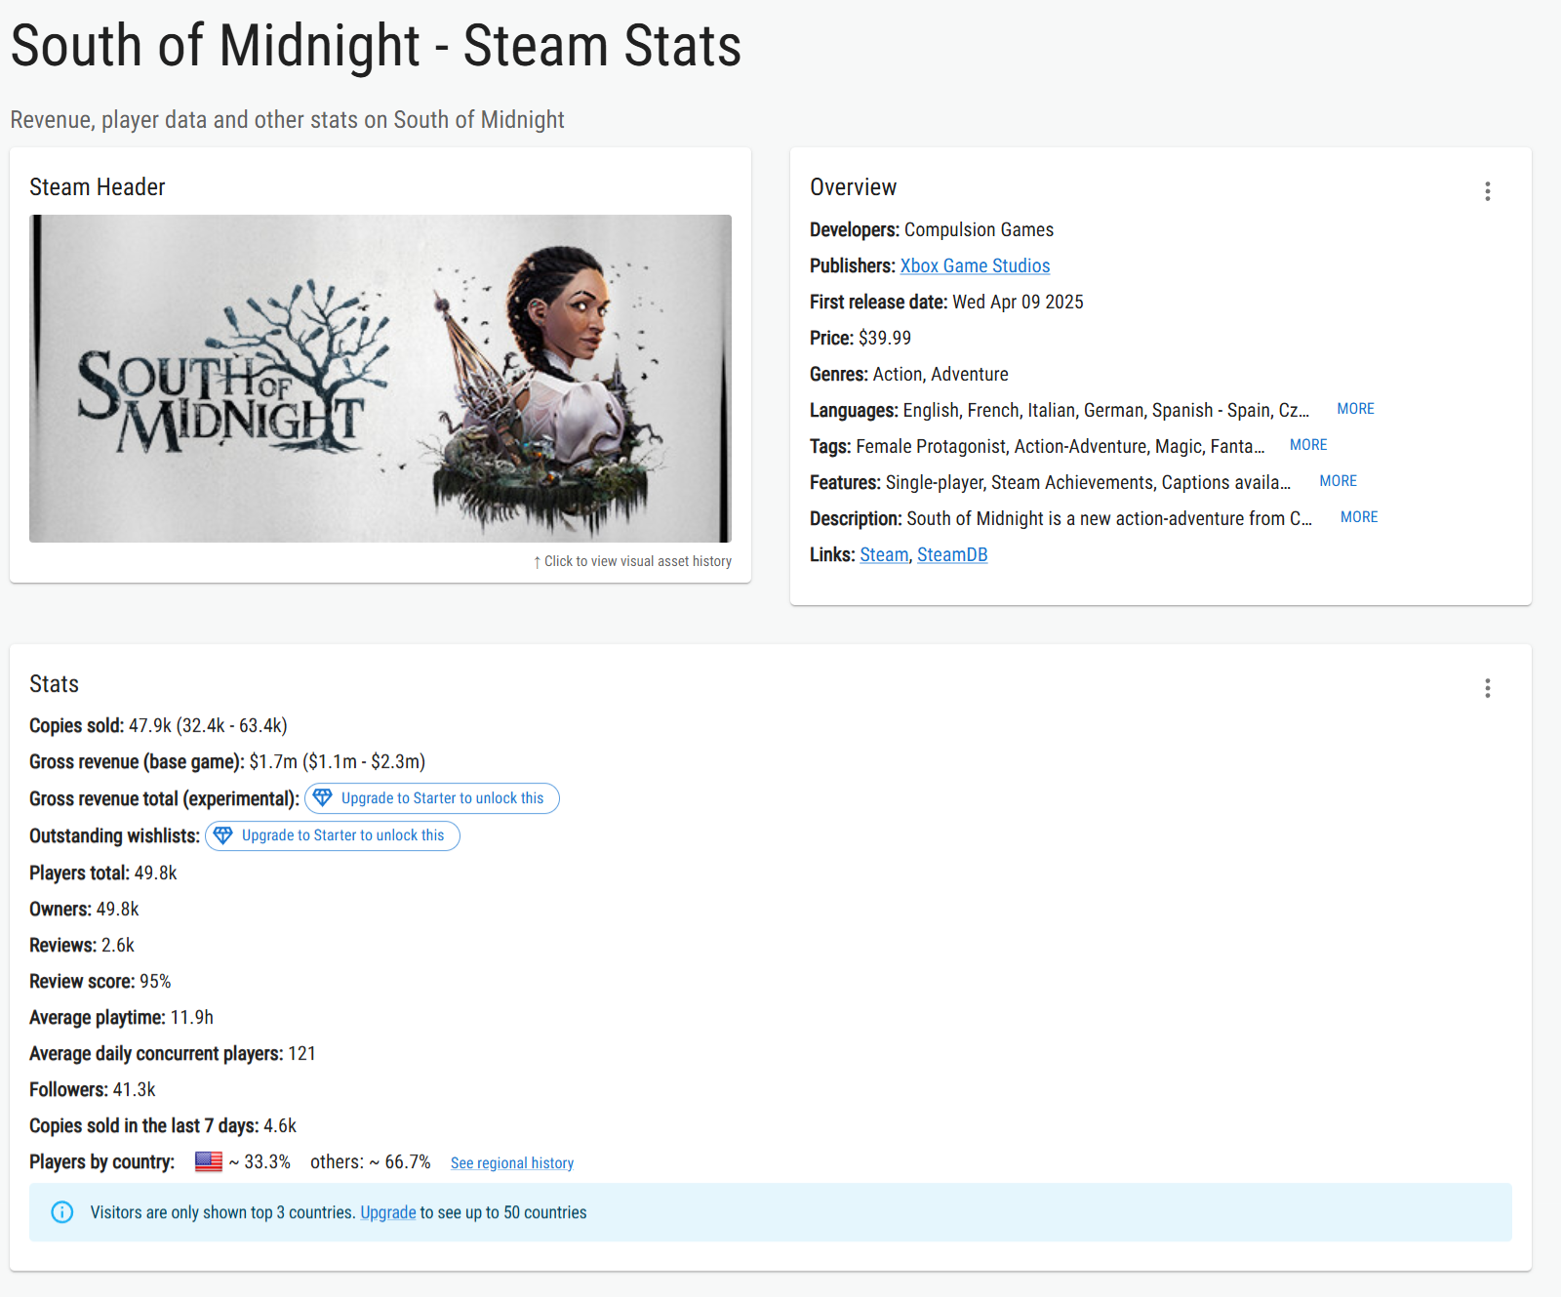Click the info icon in the visitors notice
1561x1297 pixels.
pos(62,1212)
